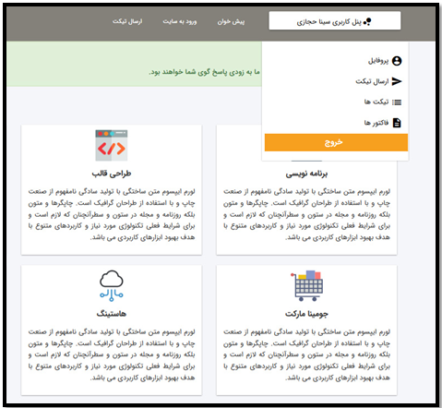Select ارسال تیکت in the top navigation bar

[127, 21]
